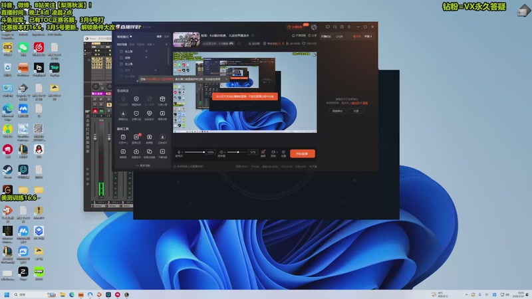Image resolution: width=532 pixels, height=299 pixels.
Task: Click the first red link in danmaku panel
Action: pos(355,103)
